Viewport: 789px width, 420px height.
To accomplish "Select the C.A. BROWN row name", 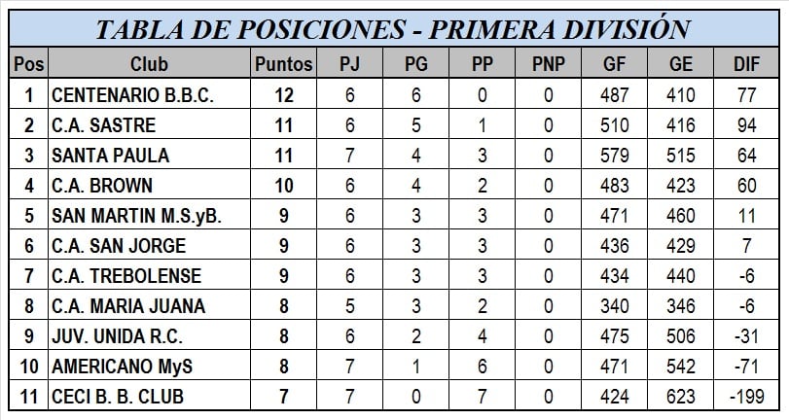I will pos(101,186).
